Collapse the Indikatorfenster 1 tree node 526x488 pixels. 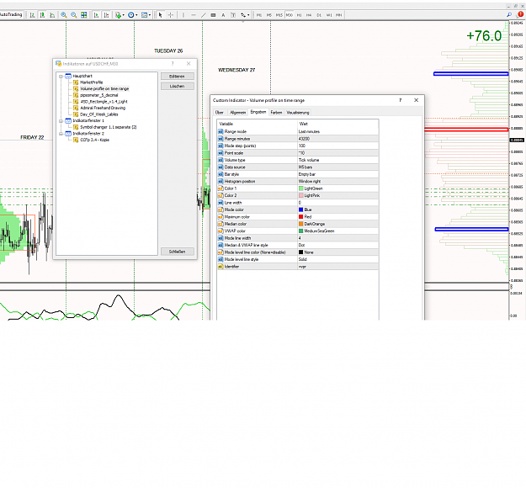pyautogui.click(x=61, y=121)
